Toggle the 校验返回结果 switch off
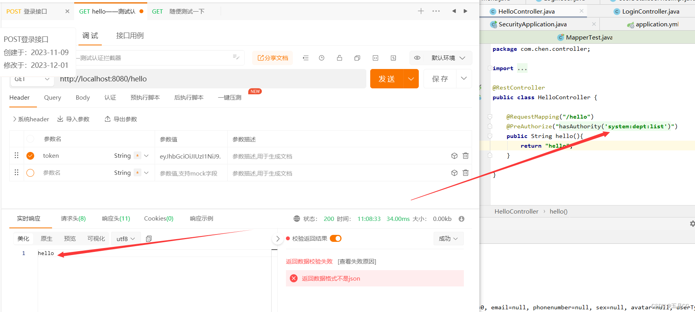This screenshot has height=312, width=695. click(x=336, y=238)
